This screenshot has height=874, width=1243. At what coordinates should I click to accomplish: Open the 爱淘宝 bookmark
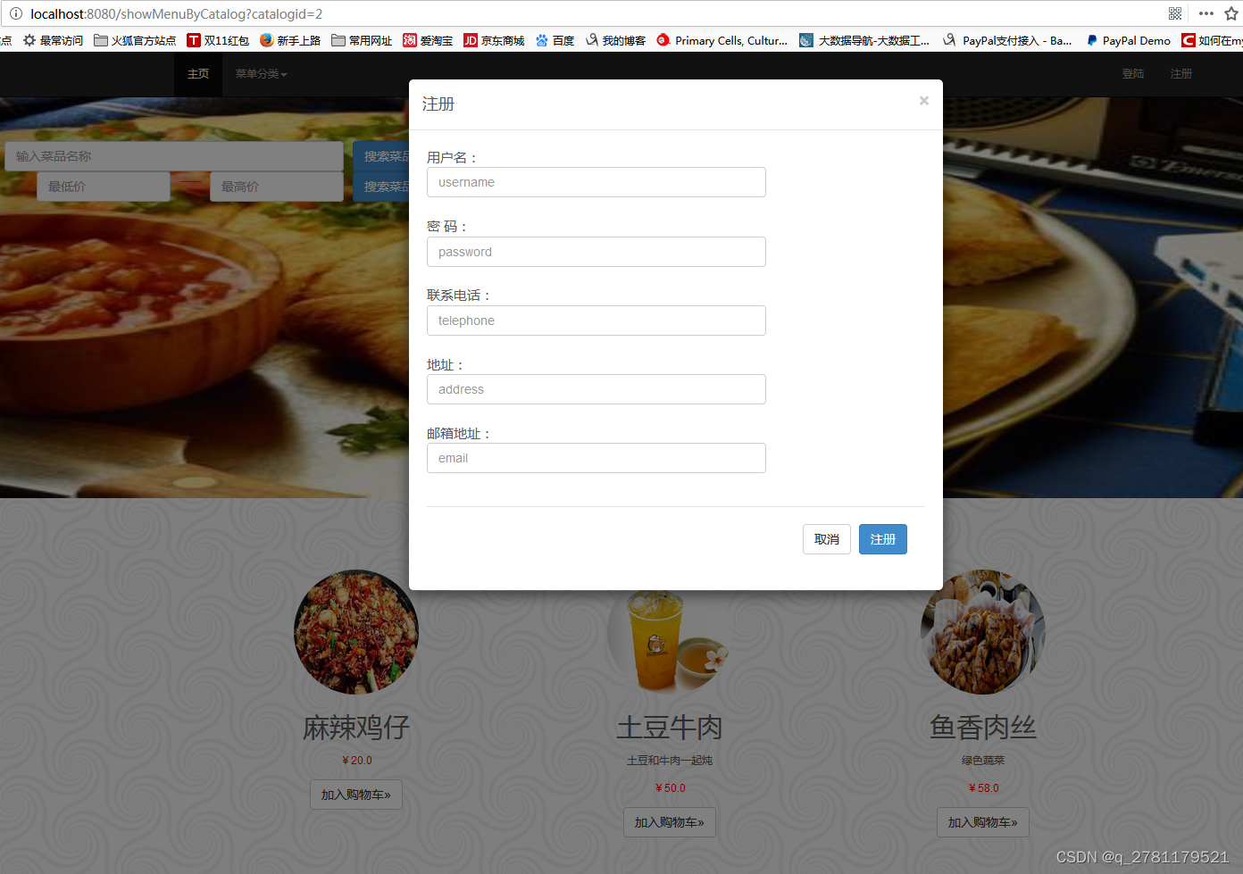428,40
